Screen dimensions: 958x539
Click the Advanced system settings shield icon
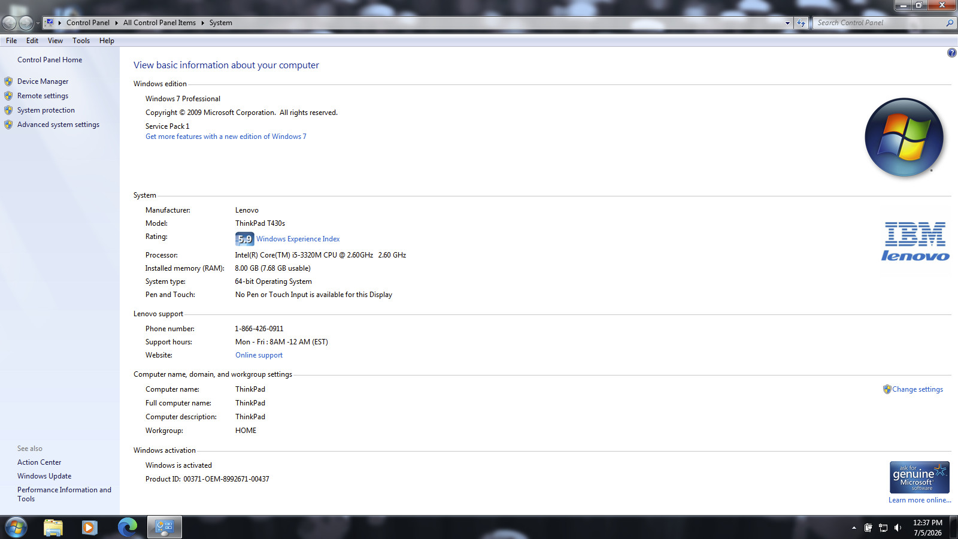tap(8, 125)
